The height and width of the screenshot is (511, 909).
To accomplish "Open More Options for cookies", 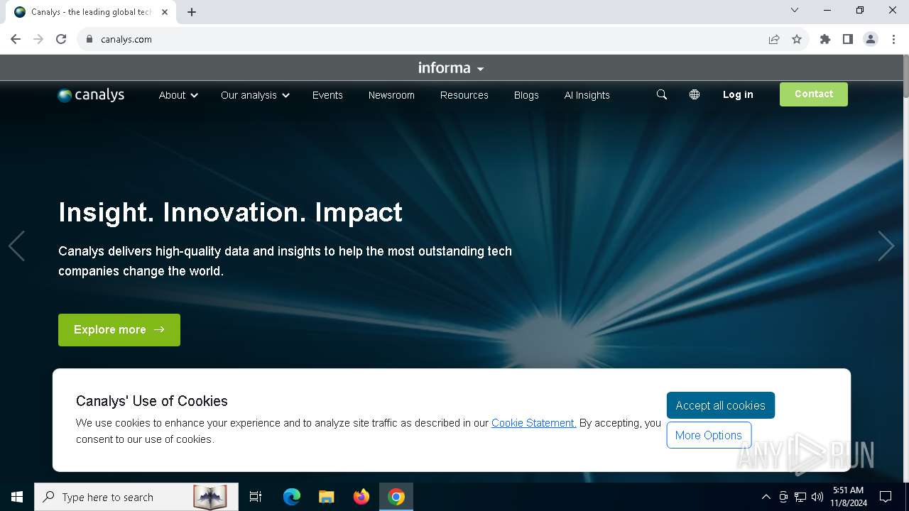I will click(x=709, y=435).
